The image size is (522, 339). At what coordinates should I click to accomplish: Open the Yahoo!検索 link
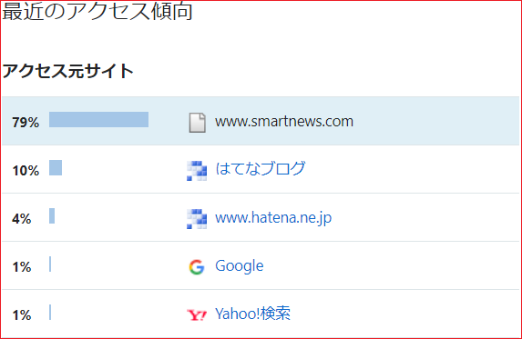click(252, 314)
